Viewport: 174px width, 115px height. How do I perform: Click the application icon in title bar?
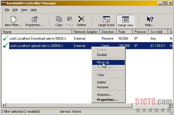pos(3,3)
